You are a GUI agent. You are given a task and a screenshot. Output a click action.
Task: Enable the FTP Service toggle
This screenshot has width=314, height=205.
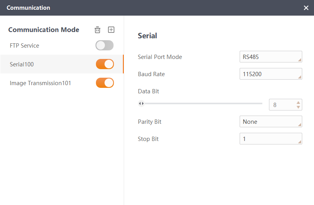105,45
